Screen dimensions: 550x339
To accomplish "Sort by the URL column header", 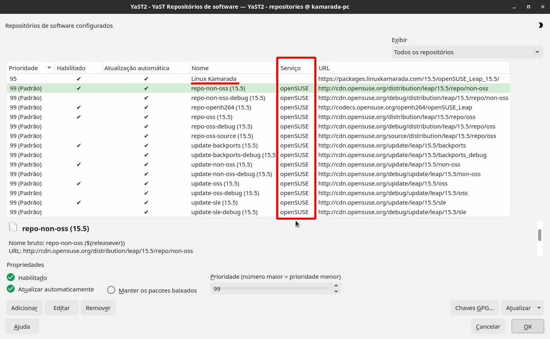I will [x=413, y=68].
